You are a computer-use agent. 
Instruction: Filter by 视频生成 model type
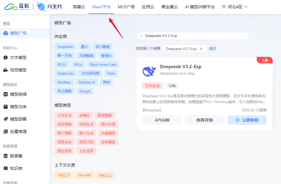click(x=86, y=124)
